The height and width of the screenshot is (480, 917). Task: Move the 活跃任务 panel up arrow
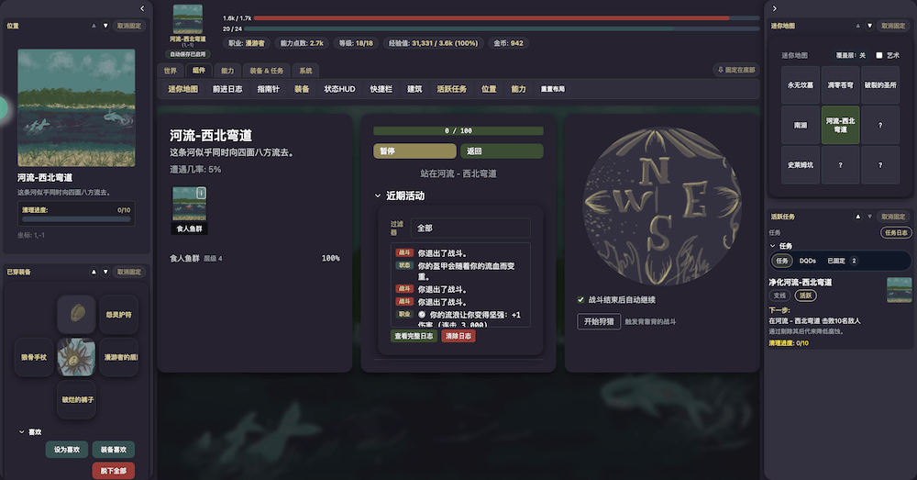858,217
